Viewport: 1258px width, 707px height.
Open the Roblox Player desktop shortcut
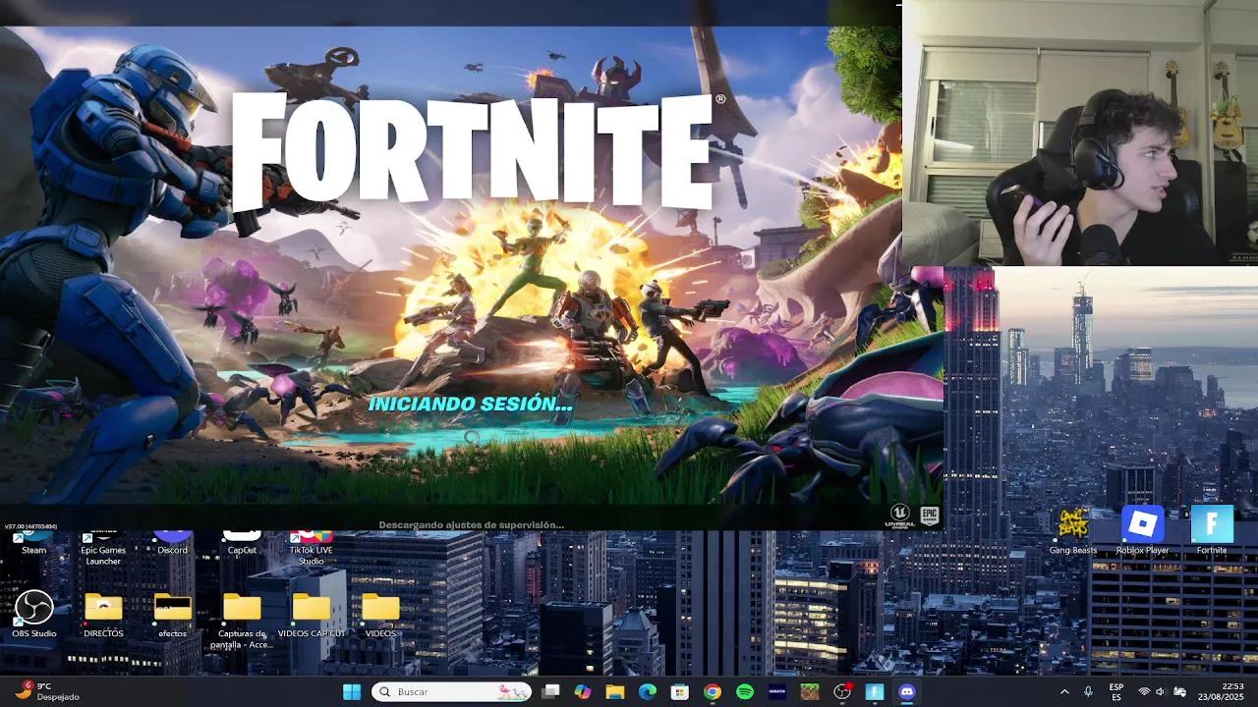point(1143,531)
